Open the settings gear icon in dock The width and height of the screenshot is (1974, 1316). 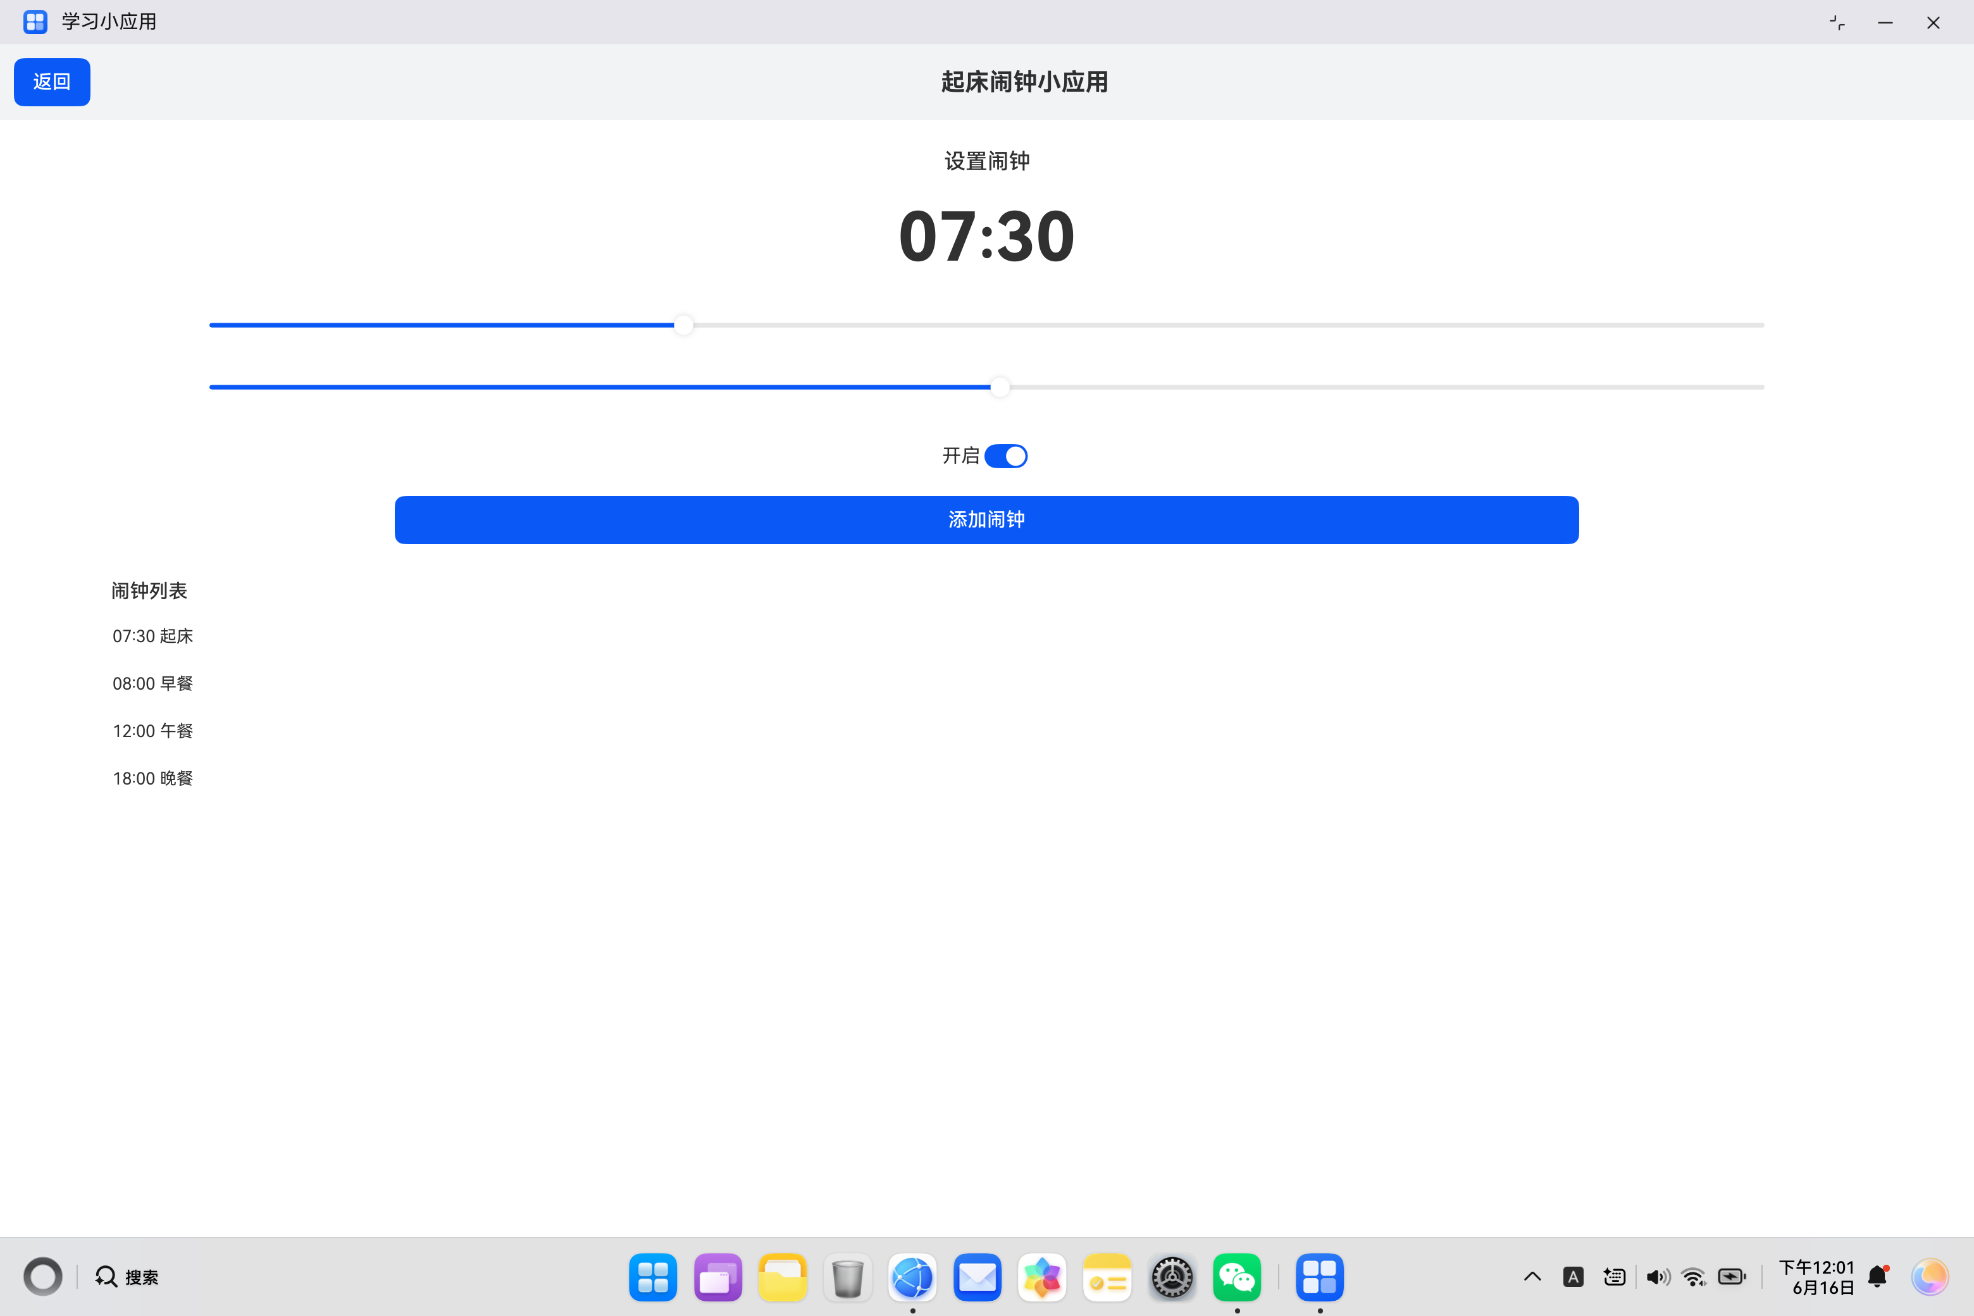pos(1172,1277)
